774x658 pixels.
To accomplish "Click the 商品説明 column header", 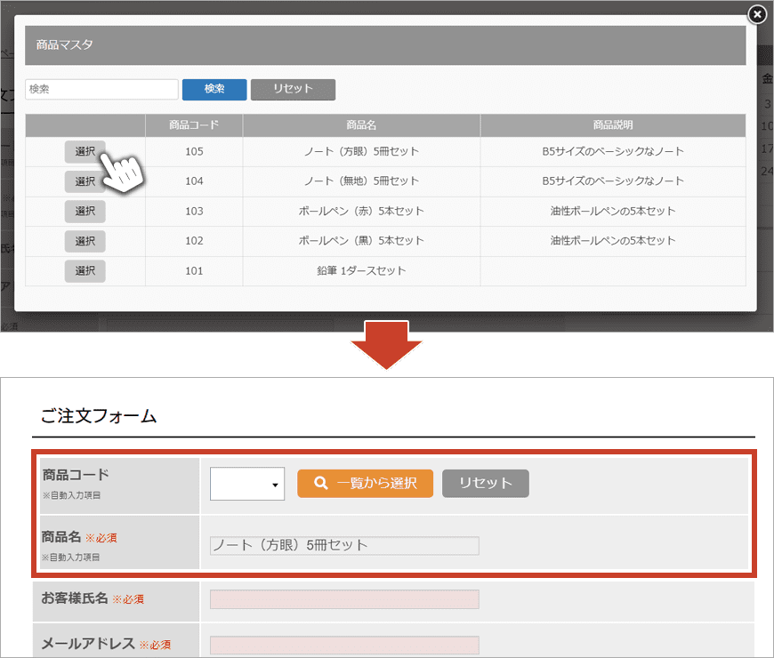I will pos(613,125).
